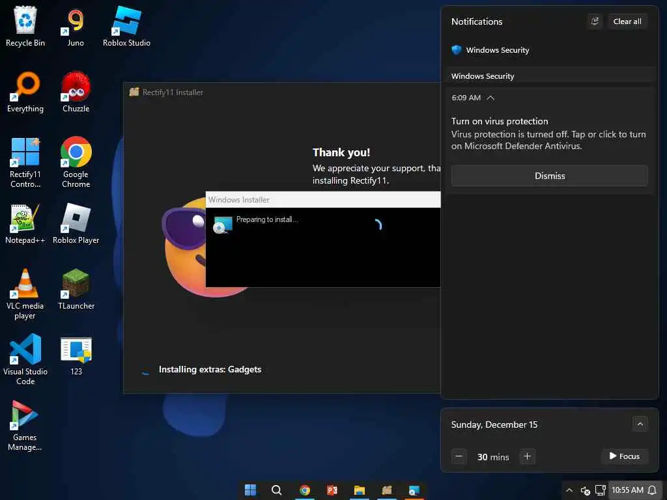Start a Focus session

pyautogui.click(x=625, y=456)
